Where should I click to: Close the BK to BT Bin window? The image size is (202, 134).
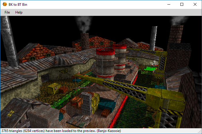195,4
